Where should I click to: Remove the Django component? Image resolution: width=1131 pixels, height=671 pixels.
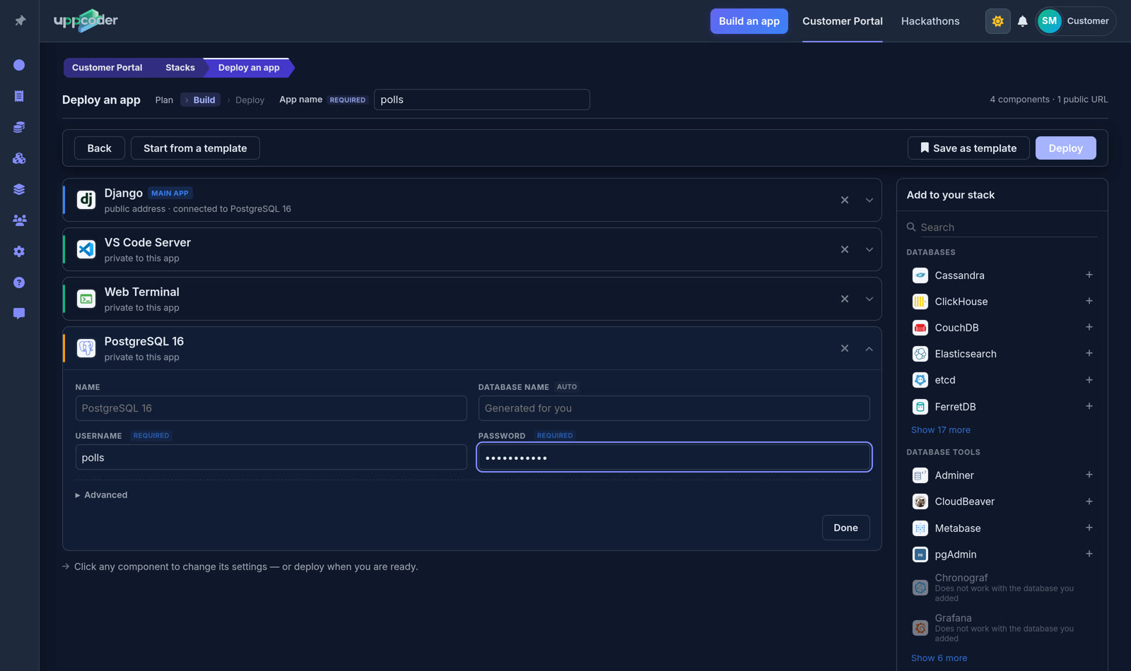point(844,200)
